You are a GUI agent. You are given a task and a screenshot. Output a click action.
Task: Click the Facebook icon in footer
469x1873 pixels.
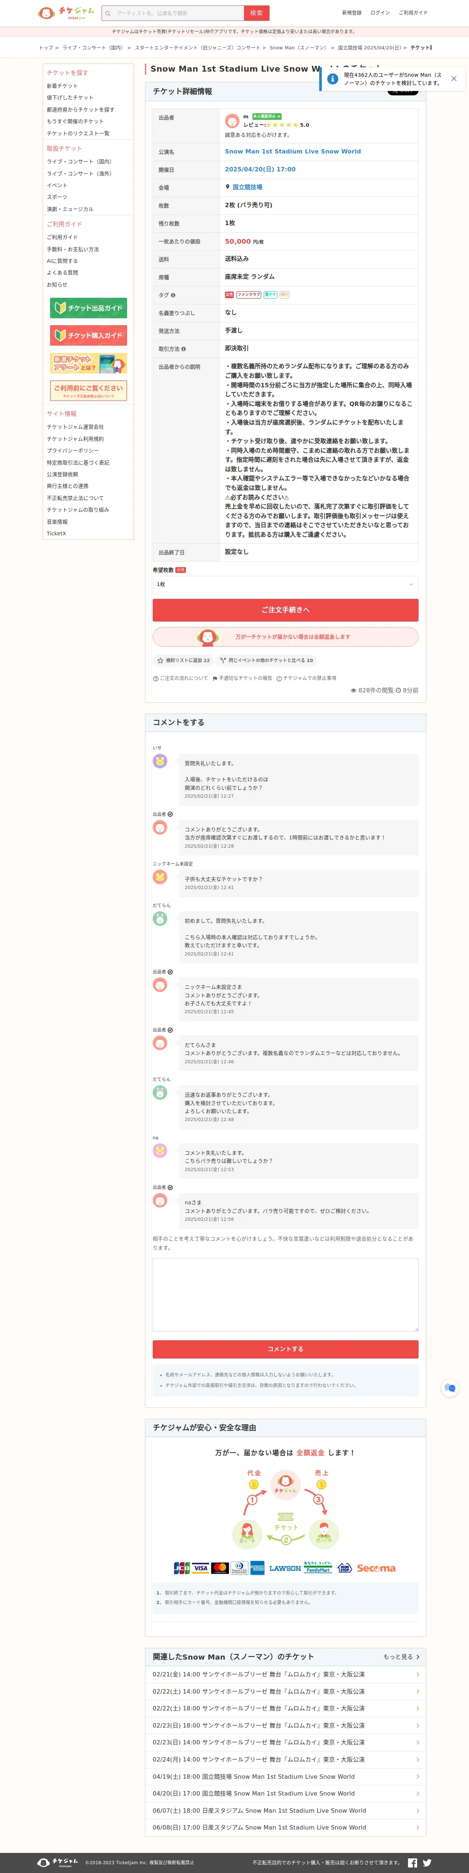412,1862
